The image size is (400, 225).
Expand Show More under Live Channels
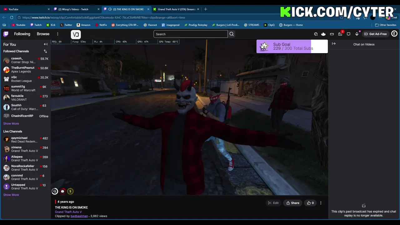click(11, 195)
